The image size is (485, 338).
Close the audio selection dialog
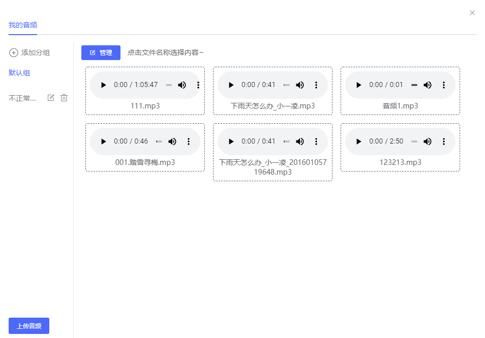[x=472, y=13]
